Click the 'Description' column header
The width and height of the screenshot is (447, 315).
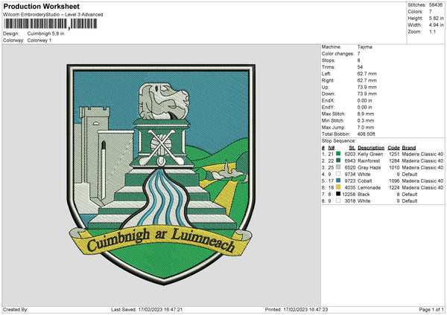(x=371, y=148)
